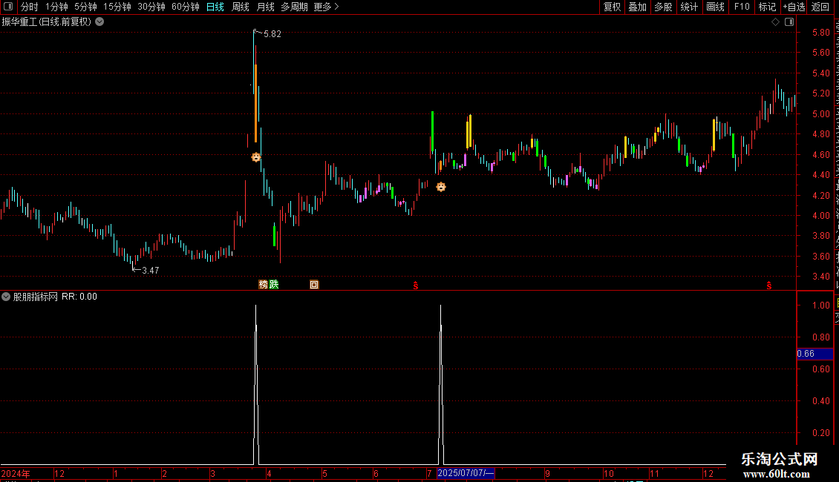Open the 复权 adjustment menu
839x482 pixels.
pos(612,7)
